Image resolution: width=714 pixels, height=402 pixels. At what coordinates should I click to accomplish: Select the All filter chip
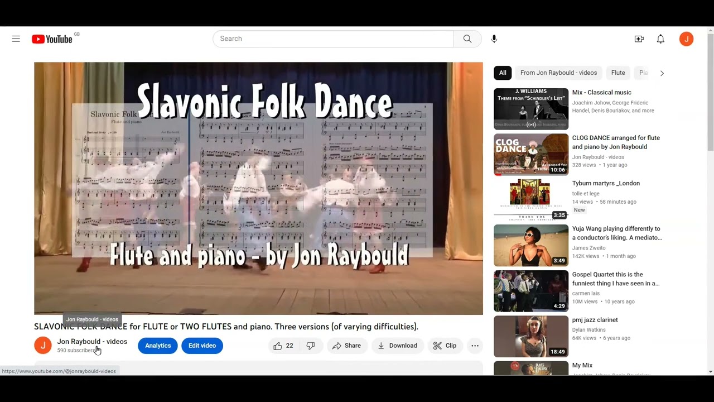point(503,73)
